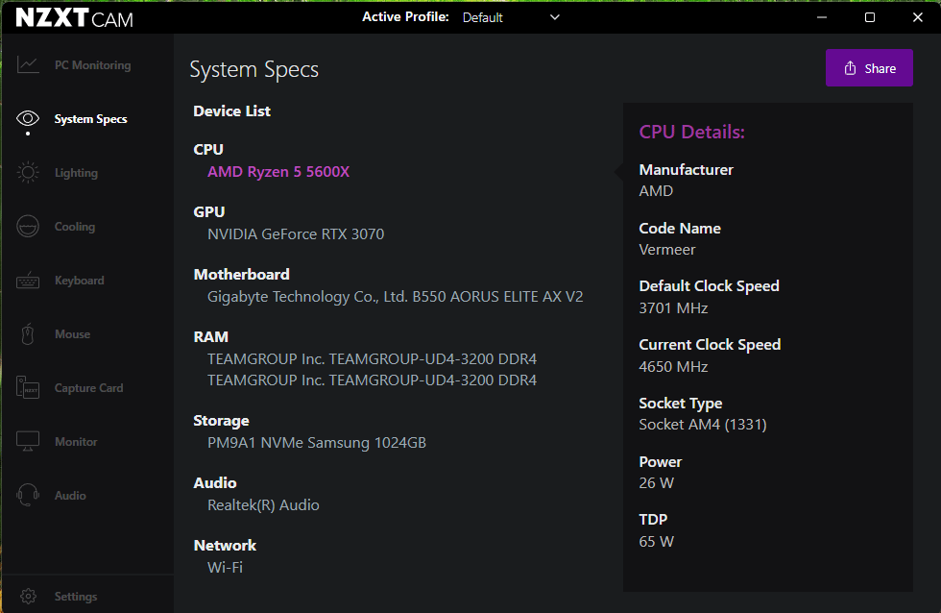The width and height of the screenshot is (941, 613).
Task: Switch to the Keyboard section
Action: point(79,281)
